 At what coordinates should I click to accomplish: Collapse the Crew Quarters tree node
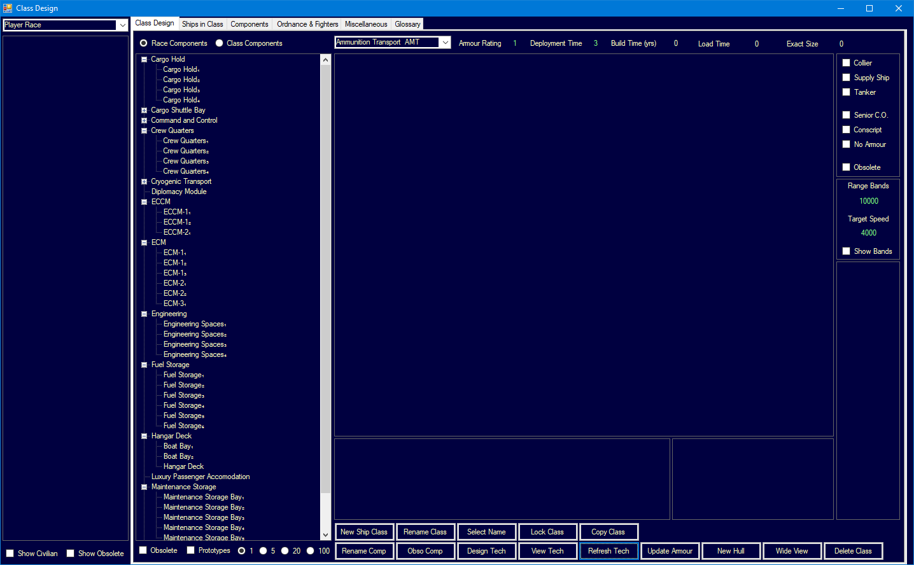(x=144, y=130)
